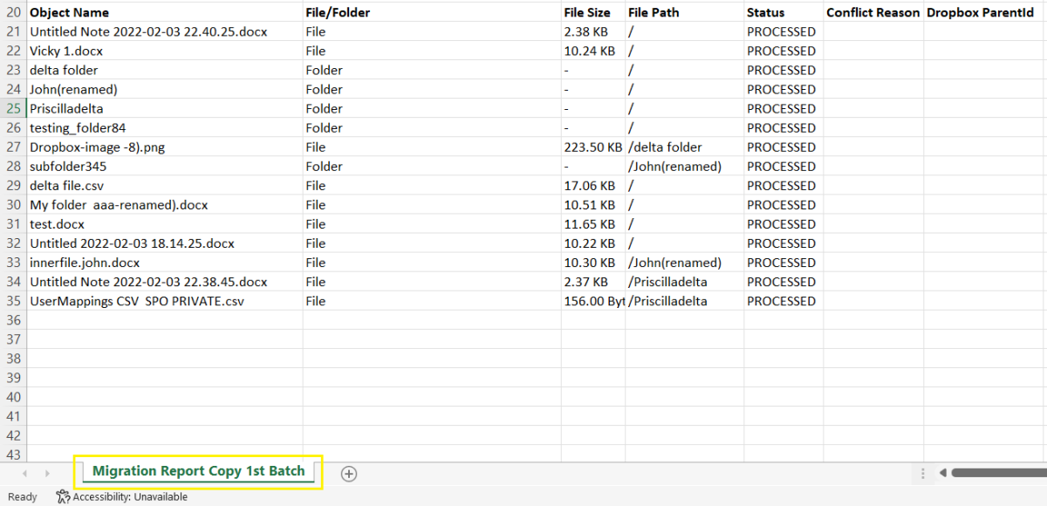Open the Migration Report Copy 1st Batch tab
This screenshot has width=1047, height=506.
pos(198,471)
